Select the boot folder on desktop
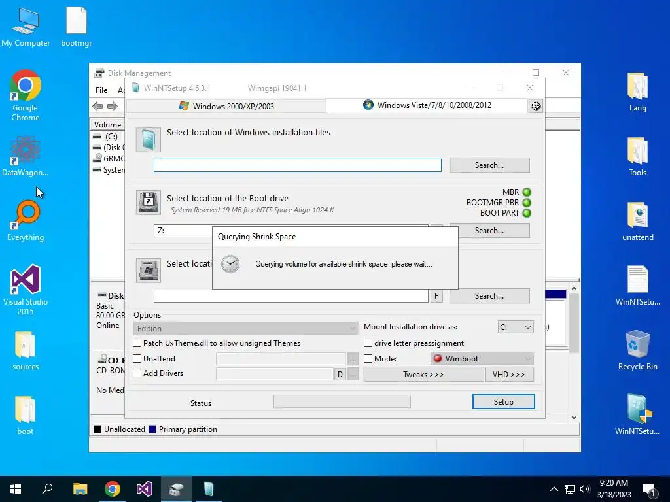 (x=26, y=415)
